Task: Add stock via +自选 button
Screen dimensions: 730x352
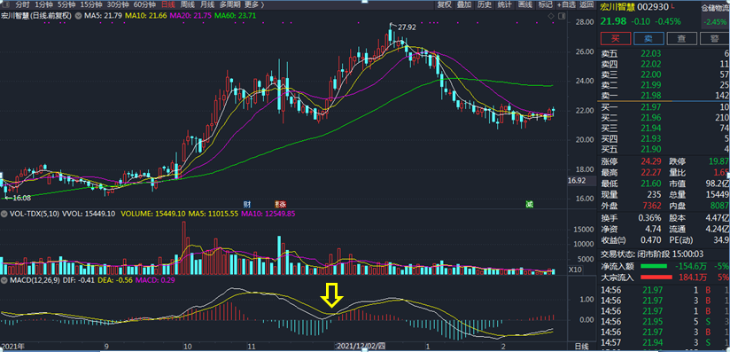Action: click(566, 5)
